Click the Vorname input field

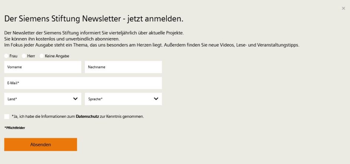43,67
